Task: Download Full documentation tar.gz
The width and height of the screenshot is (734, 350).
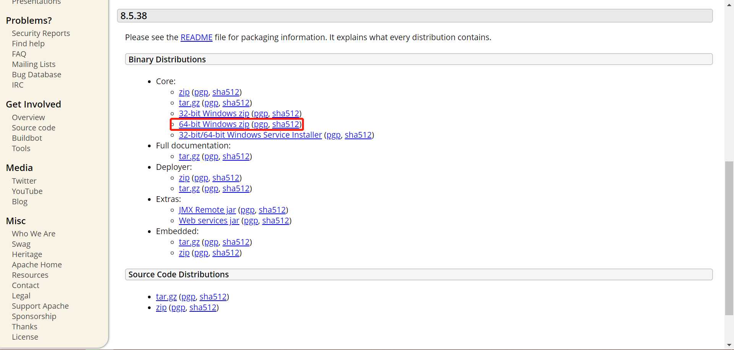Action: click(189, 156)
